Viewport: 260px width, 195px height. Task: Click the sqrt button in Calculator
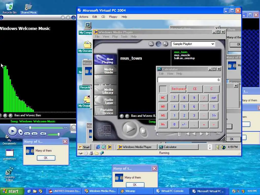click(x=214, y=98)
